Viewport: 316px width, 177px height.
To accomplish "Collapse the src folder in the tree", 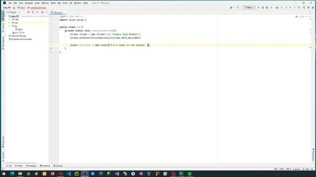I will click(9, 26).
